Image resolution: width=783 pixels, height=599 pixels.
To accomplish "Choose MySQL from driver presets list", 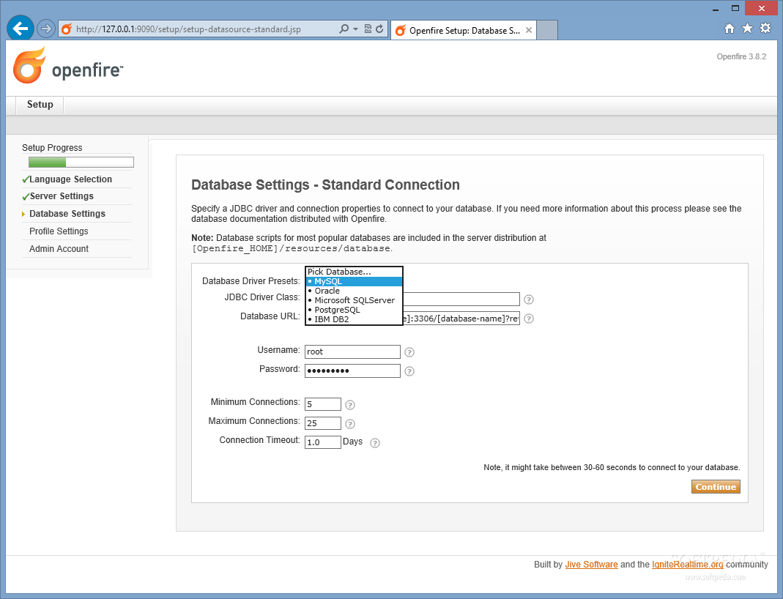I will coord(354,281).
